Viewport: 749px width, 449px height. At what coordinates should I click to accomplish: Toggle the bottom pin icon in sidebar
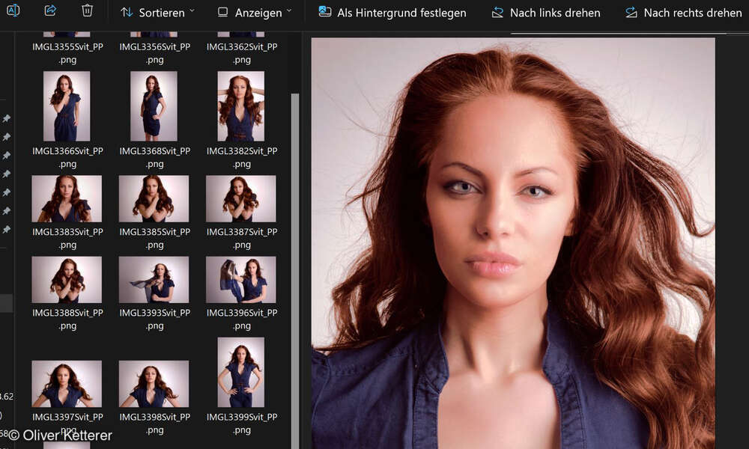click(7, 230)
